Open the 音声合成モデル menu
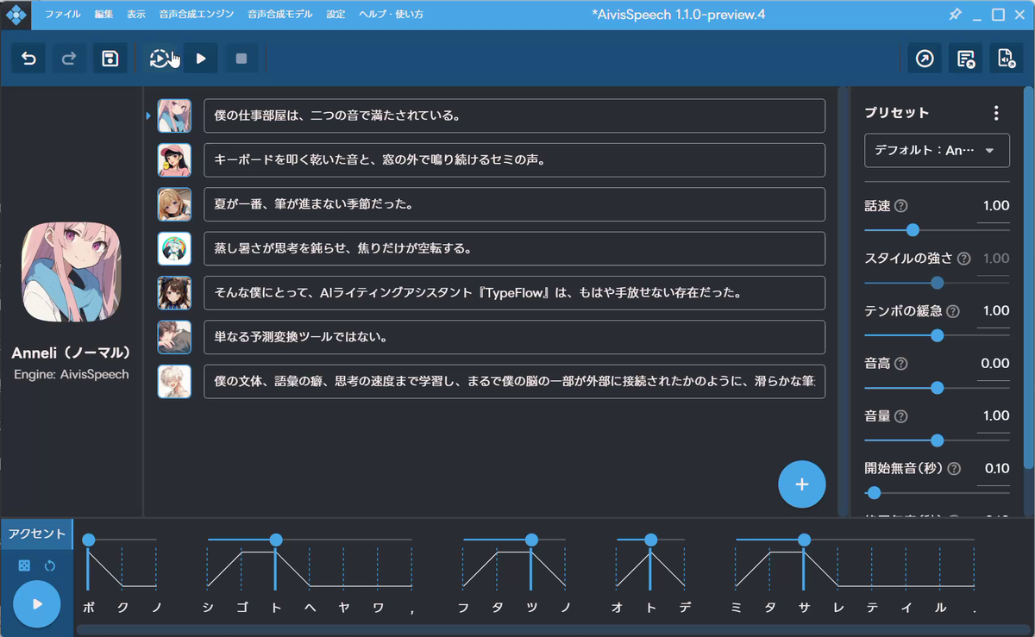This screenshot has height=637, width=1035. pyautogui.click(x=279, y=15)
